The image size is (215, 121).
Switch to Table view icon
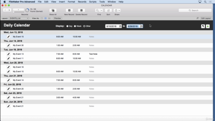pos(49,18)
